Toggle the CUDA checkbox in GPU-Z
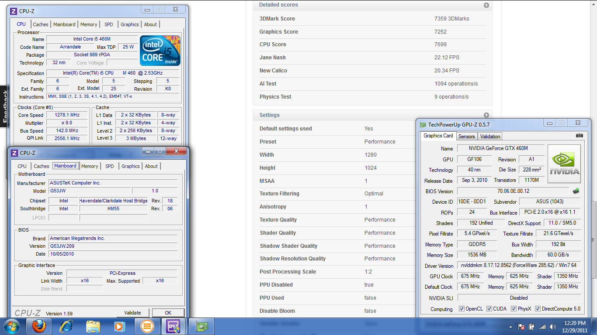 pyautogui.click(x=489, y=309)
